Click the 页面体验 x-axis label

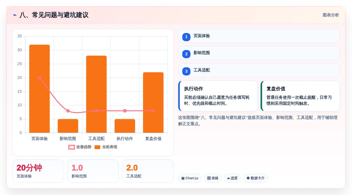coord(40,139)
